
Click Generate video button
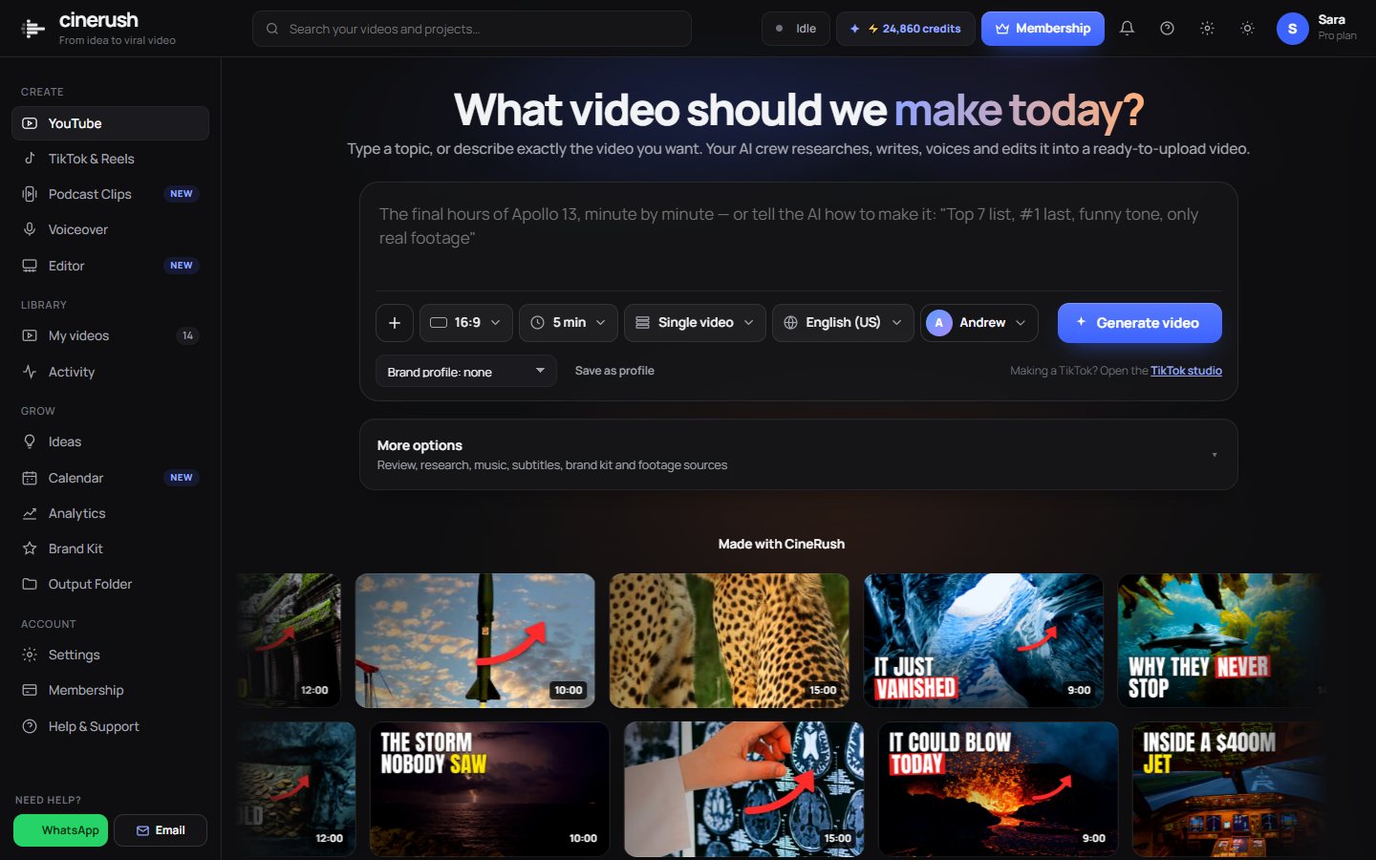tap(1139, 323)
